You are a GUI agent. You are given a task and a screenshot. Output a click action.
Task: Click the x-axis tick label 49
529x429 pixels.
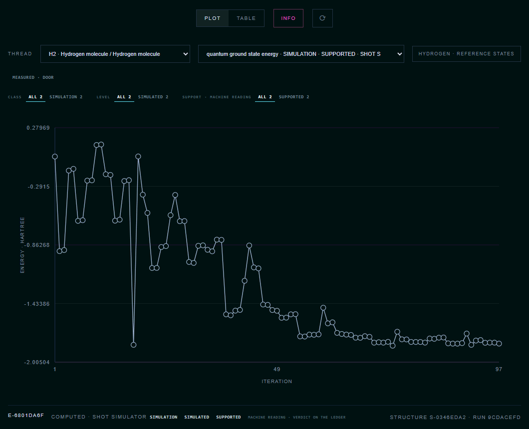276,369
